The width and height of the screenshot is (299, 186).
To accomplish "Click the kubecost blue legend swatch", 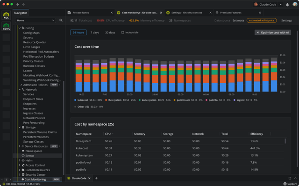I will tap(75, 100).
